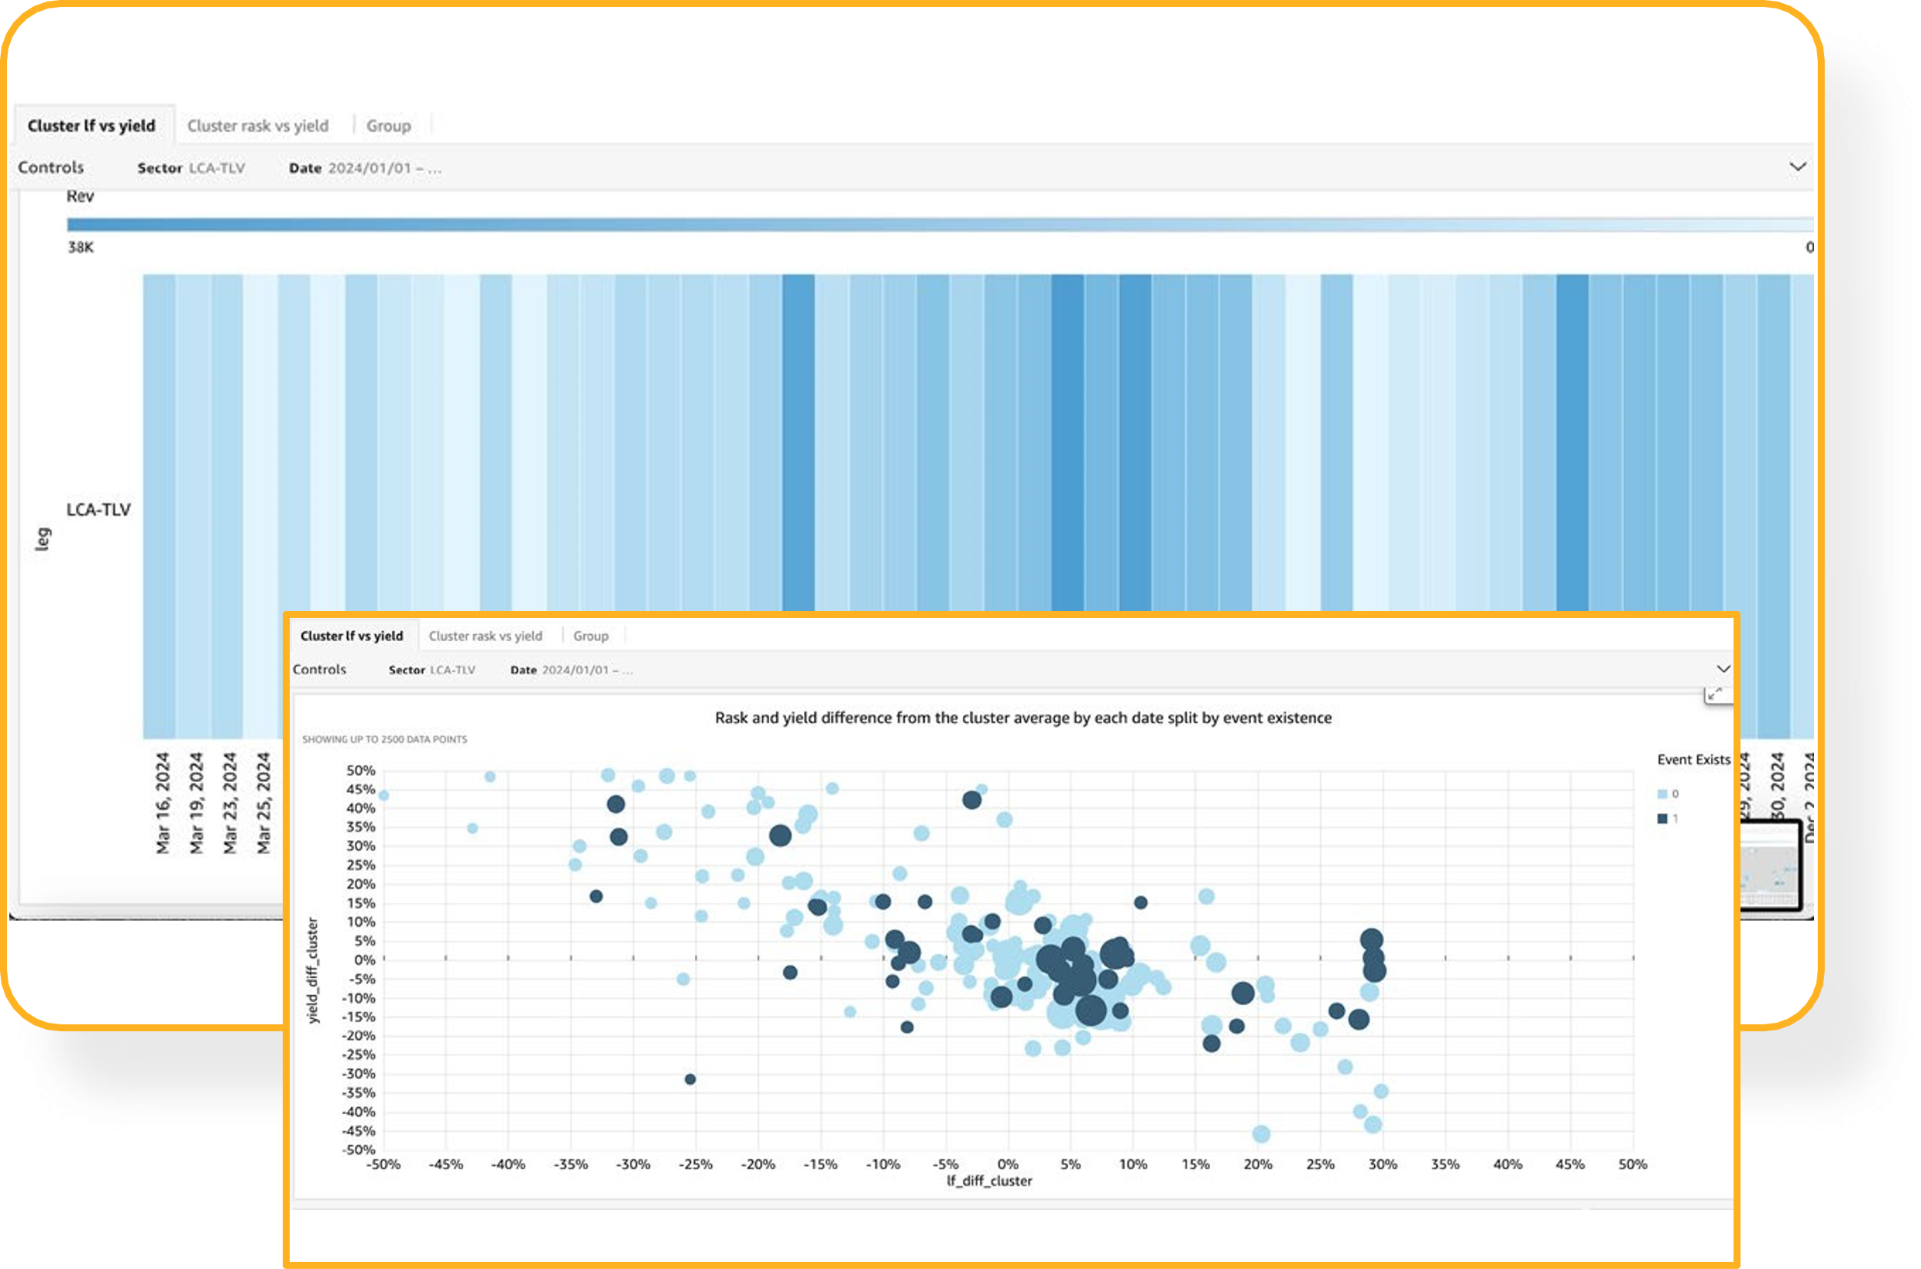Click the scatter chart title text
The width and height of the screenshot is (1921, 1269).
tap(1022, 718)
